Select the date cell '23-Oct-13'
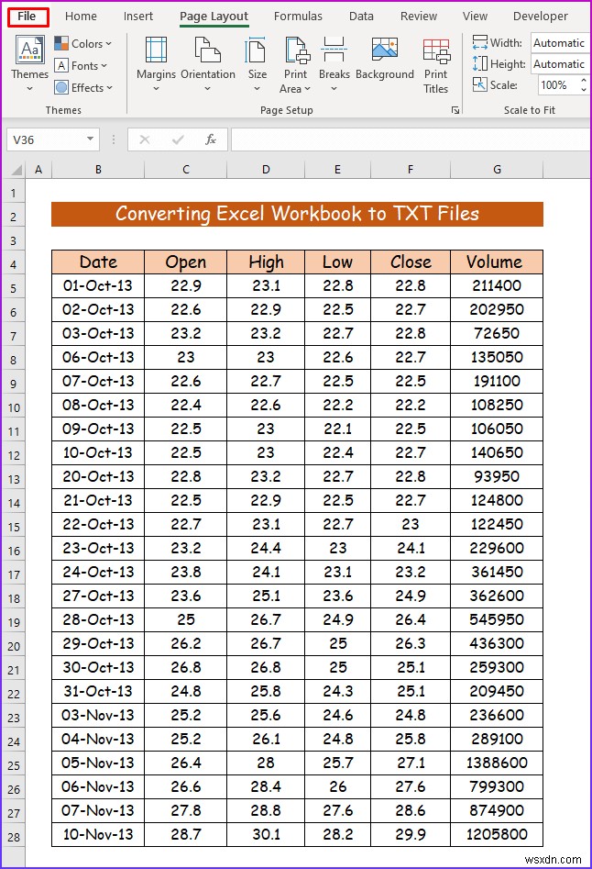The image size is (592, 869). click(98, 548)
